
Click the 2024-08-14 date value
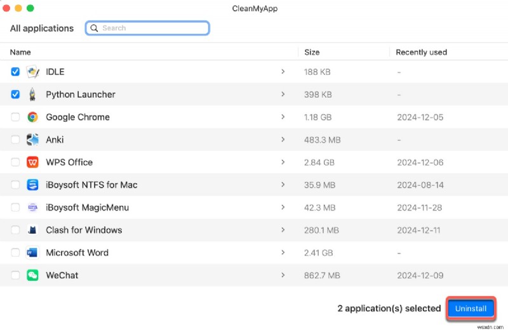[420, 185]
